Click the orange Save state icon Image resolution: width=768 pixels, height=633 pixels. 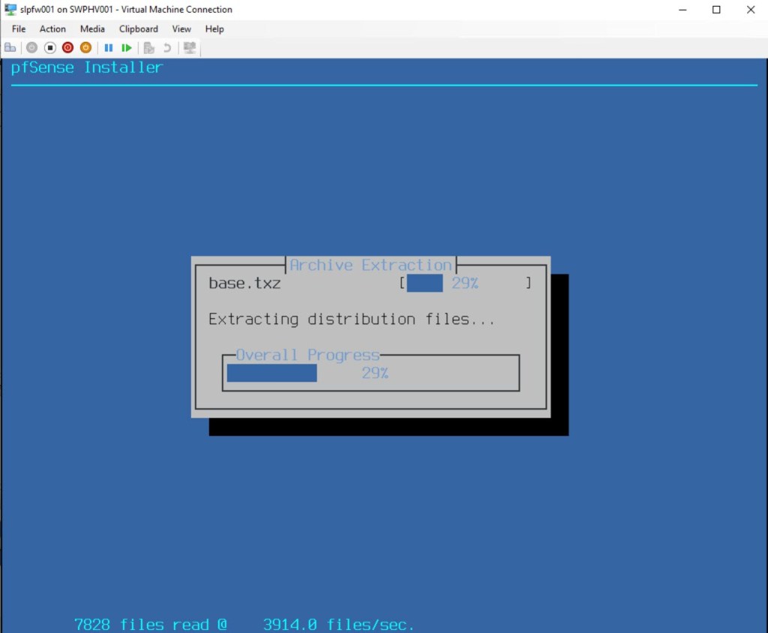click(x=85, y=47)
